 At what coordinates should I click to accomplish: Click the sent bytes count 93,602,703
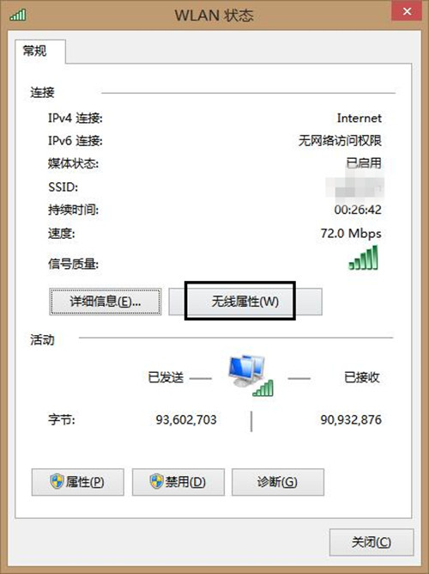pos(186,419)
